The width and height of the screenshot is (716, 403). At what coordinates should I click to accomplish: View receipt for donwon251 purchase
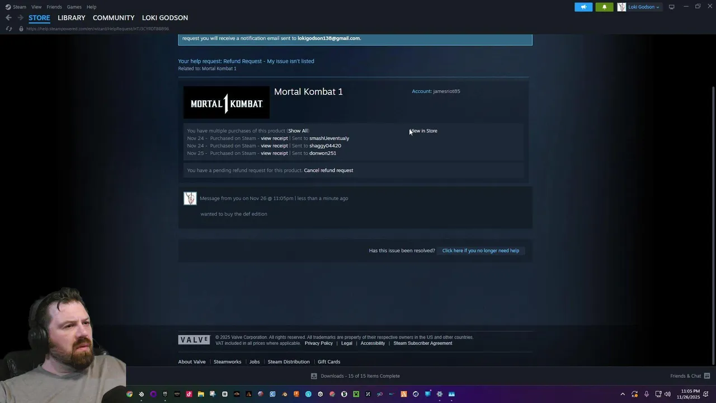(274, 153)
